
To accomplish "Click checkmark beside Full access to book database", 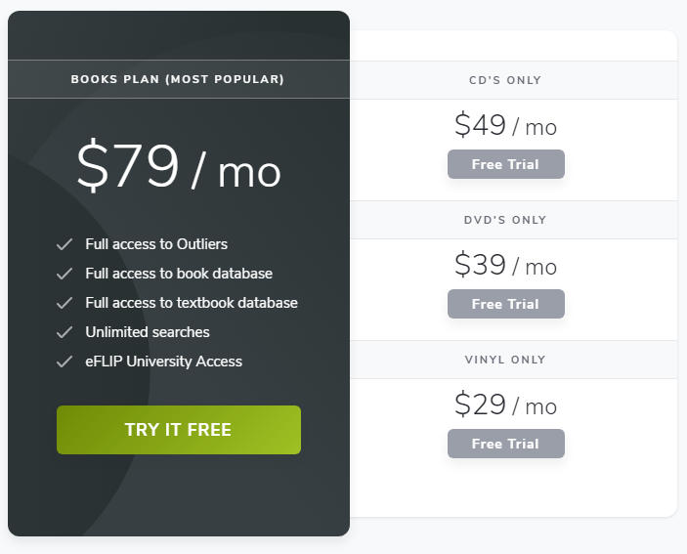I will (64, 274).
